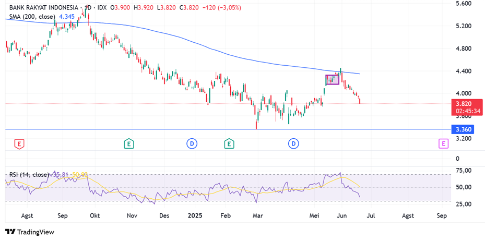The height and width of the screenshot is (241, 485).
Task: Click the red E earnings marker near Agst
Action: (x=19, y=143)
